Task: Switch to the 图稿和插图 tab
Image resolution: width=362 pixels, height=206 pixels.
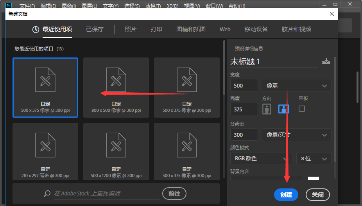Action: [191, 29]
